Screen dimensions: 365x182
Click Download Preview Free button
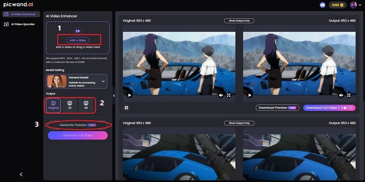(x=277, y=108)
